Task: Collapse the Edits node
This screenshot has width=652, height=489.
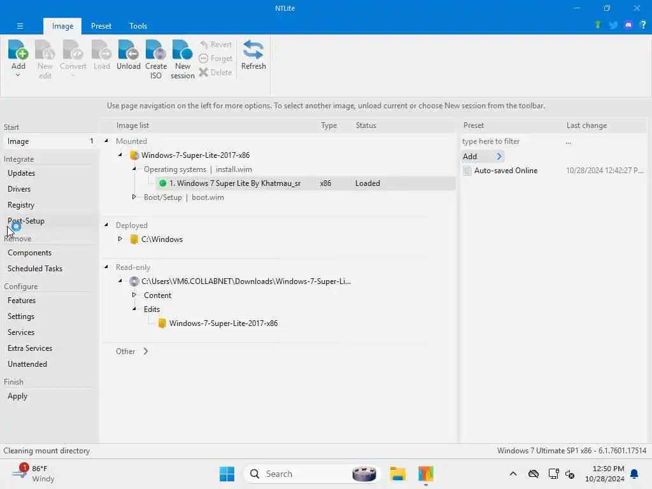Action: [134, 309]
